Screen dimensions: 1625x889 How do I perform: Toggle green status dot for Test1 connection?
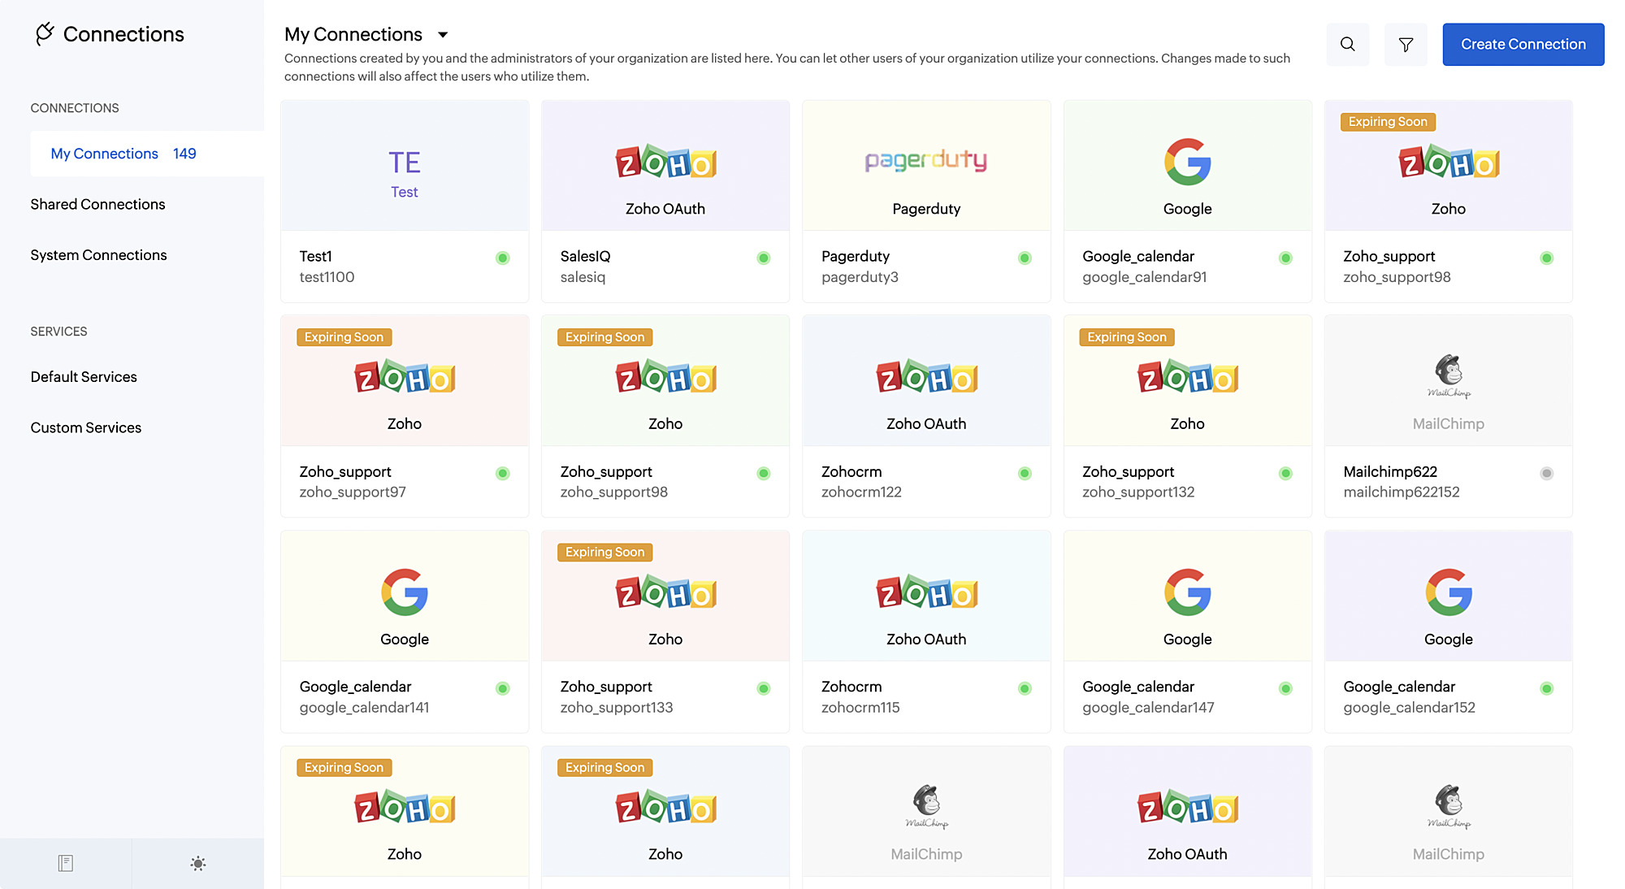pos(503,258)
